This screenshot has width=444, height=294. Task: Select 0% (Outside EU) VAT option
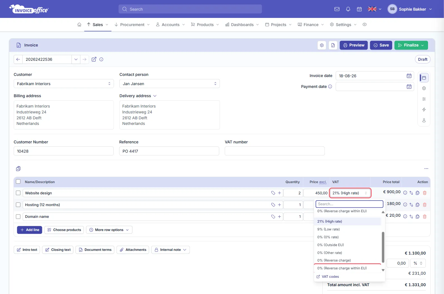coord(348,245)
